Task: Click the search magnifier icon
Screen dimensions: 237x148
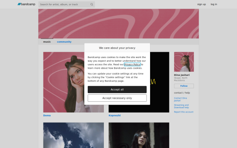Action: 92,4
